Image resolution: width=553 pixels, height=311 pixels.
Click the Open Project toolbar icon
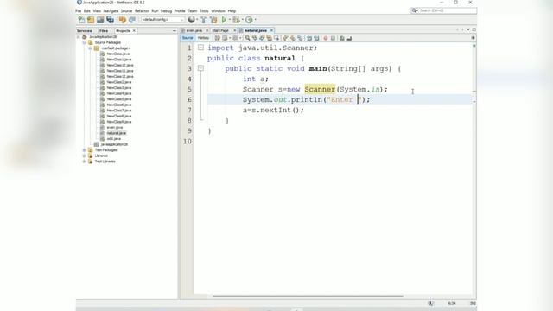point(100,20)
